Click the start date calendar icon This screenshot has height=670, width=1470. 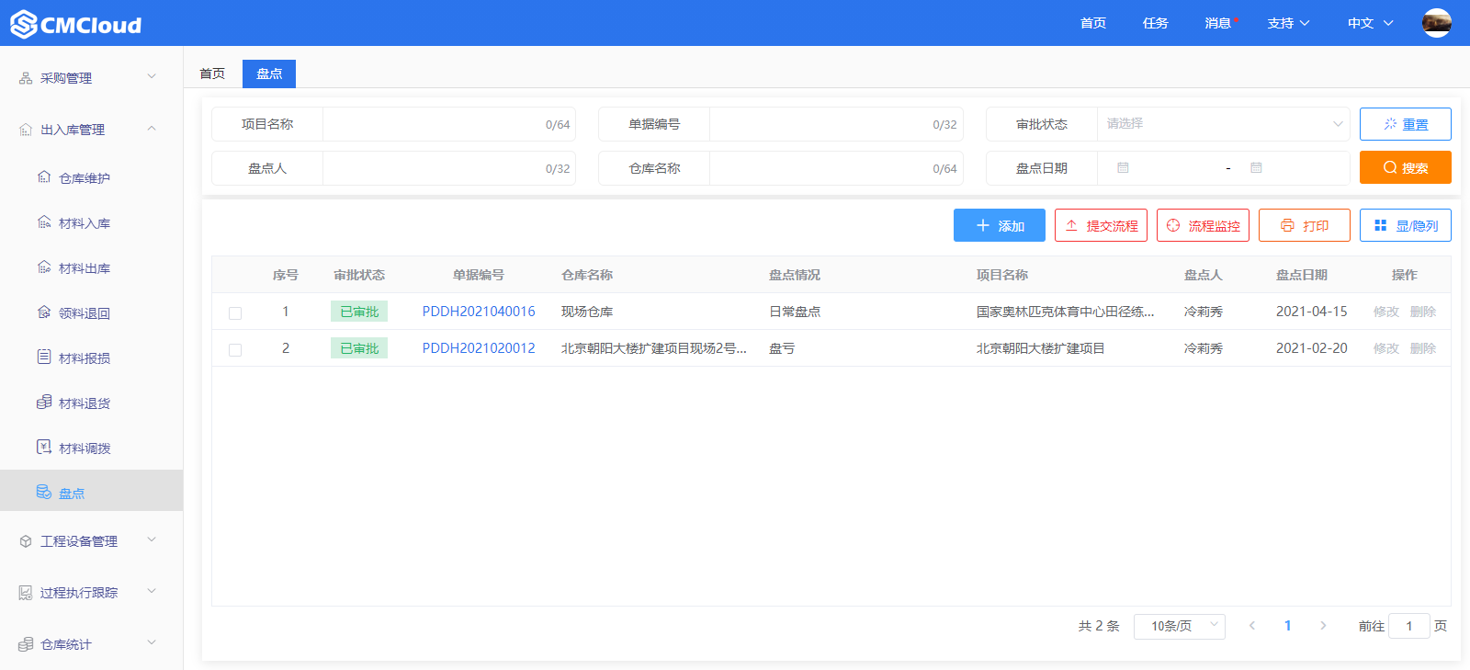coord(1123,168)
